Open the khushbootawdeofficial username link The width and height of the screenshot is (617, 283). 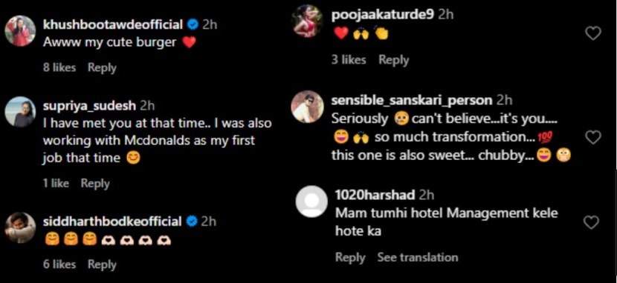(x=113, y=24)
